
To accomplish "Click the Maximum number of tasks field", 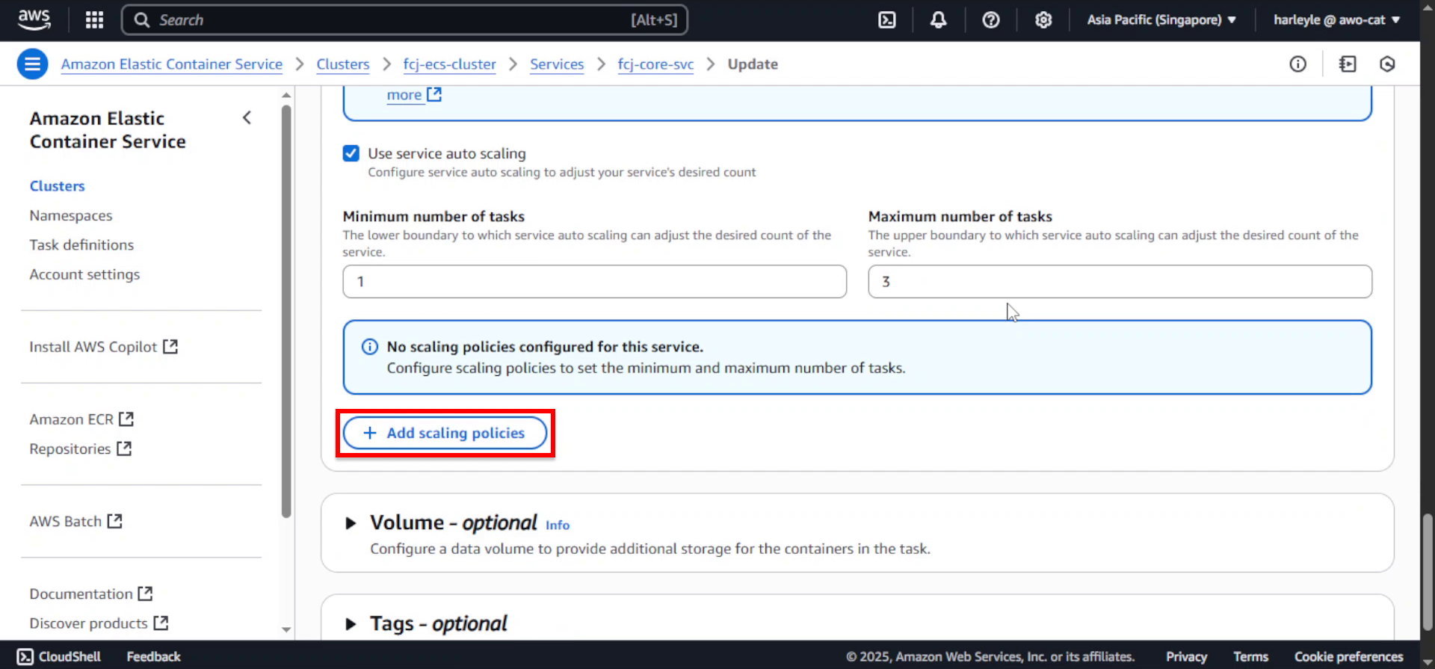I will (x=1120, y=282).
